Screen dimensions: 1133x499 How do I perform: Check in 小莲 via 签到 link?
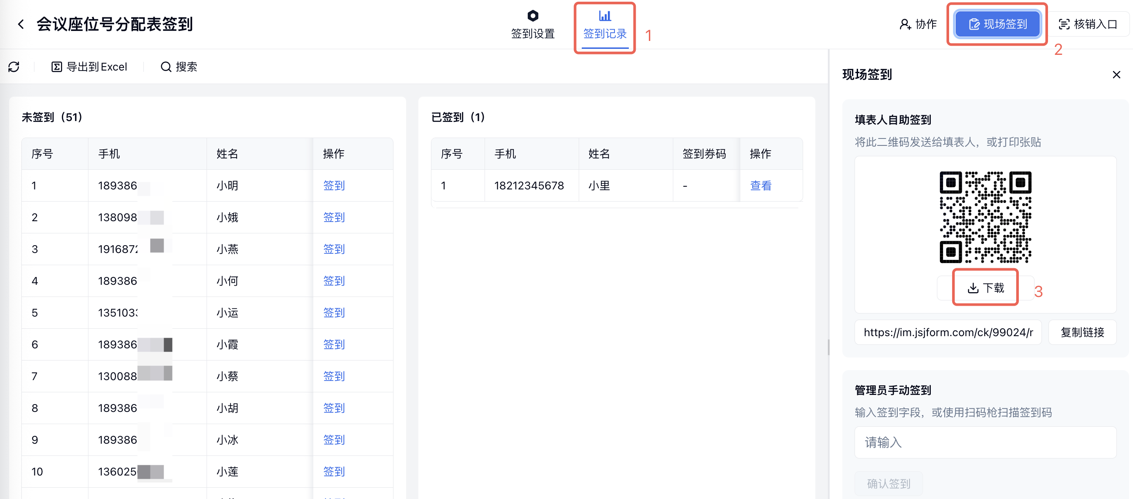tap(334, 472)
